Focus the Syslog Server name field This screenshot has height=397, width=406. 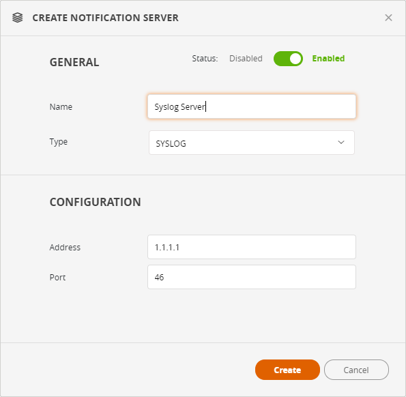click(x=252, y=106)
